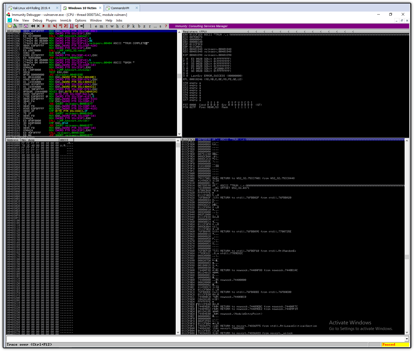Click disassembly pane scroll up arrow
This screenshot has width=414, height=351.
tap(179, 32)
